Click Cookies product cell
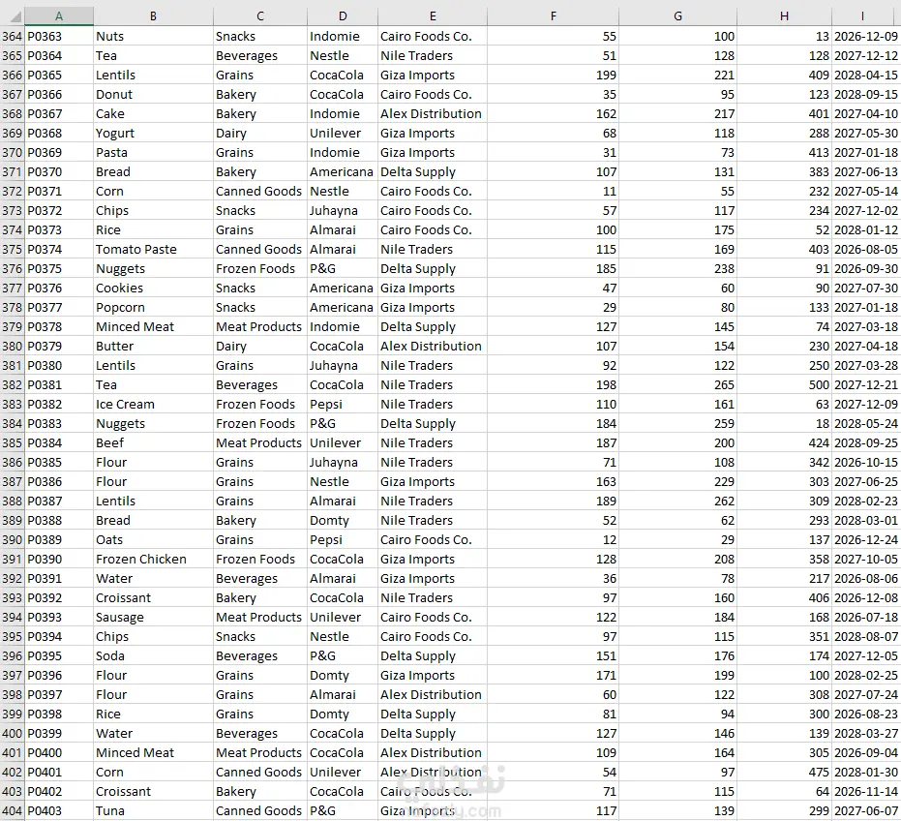The image size is (901, 821). point(153,289)
